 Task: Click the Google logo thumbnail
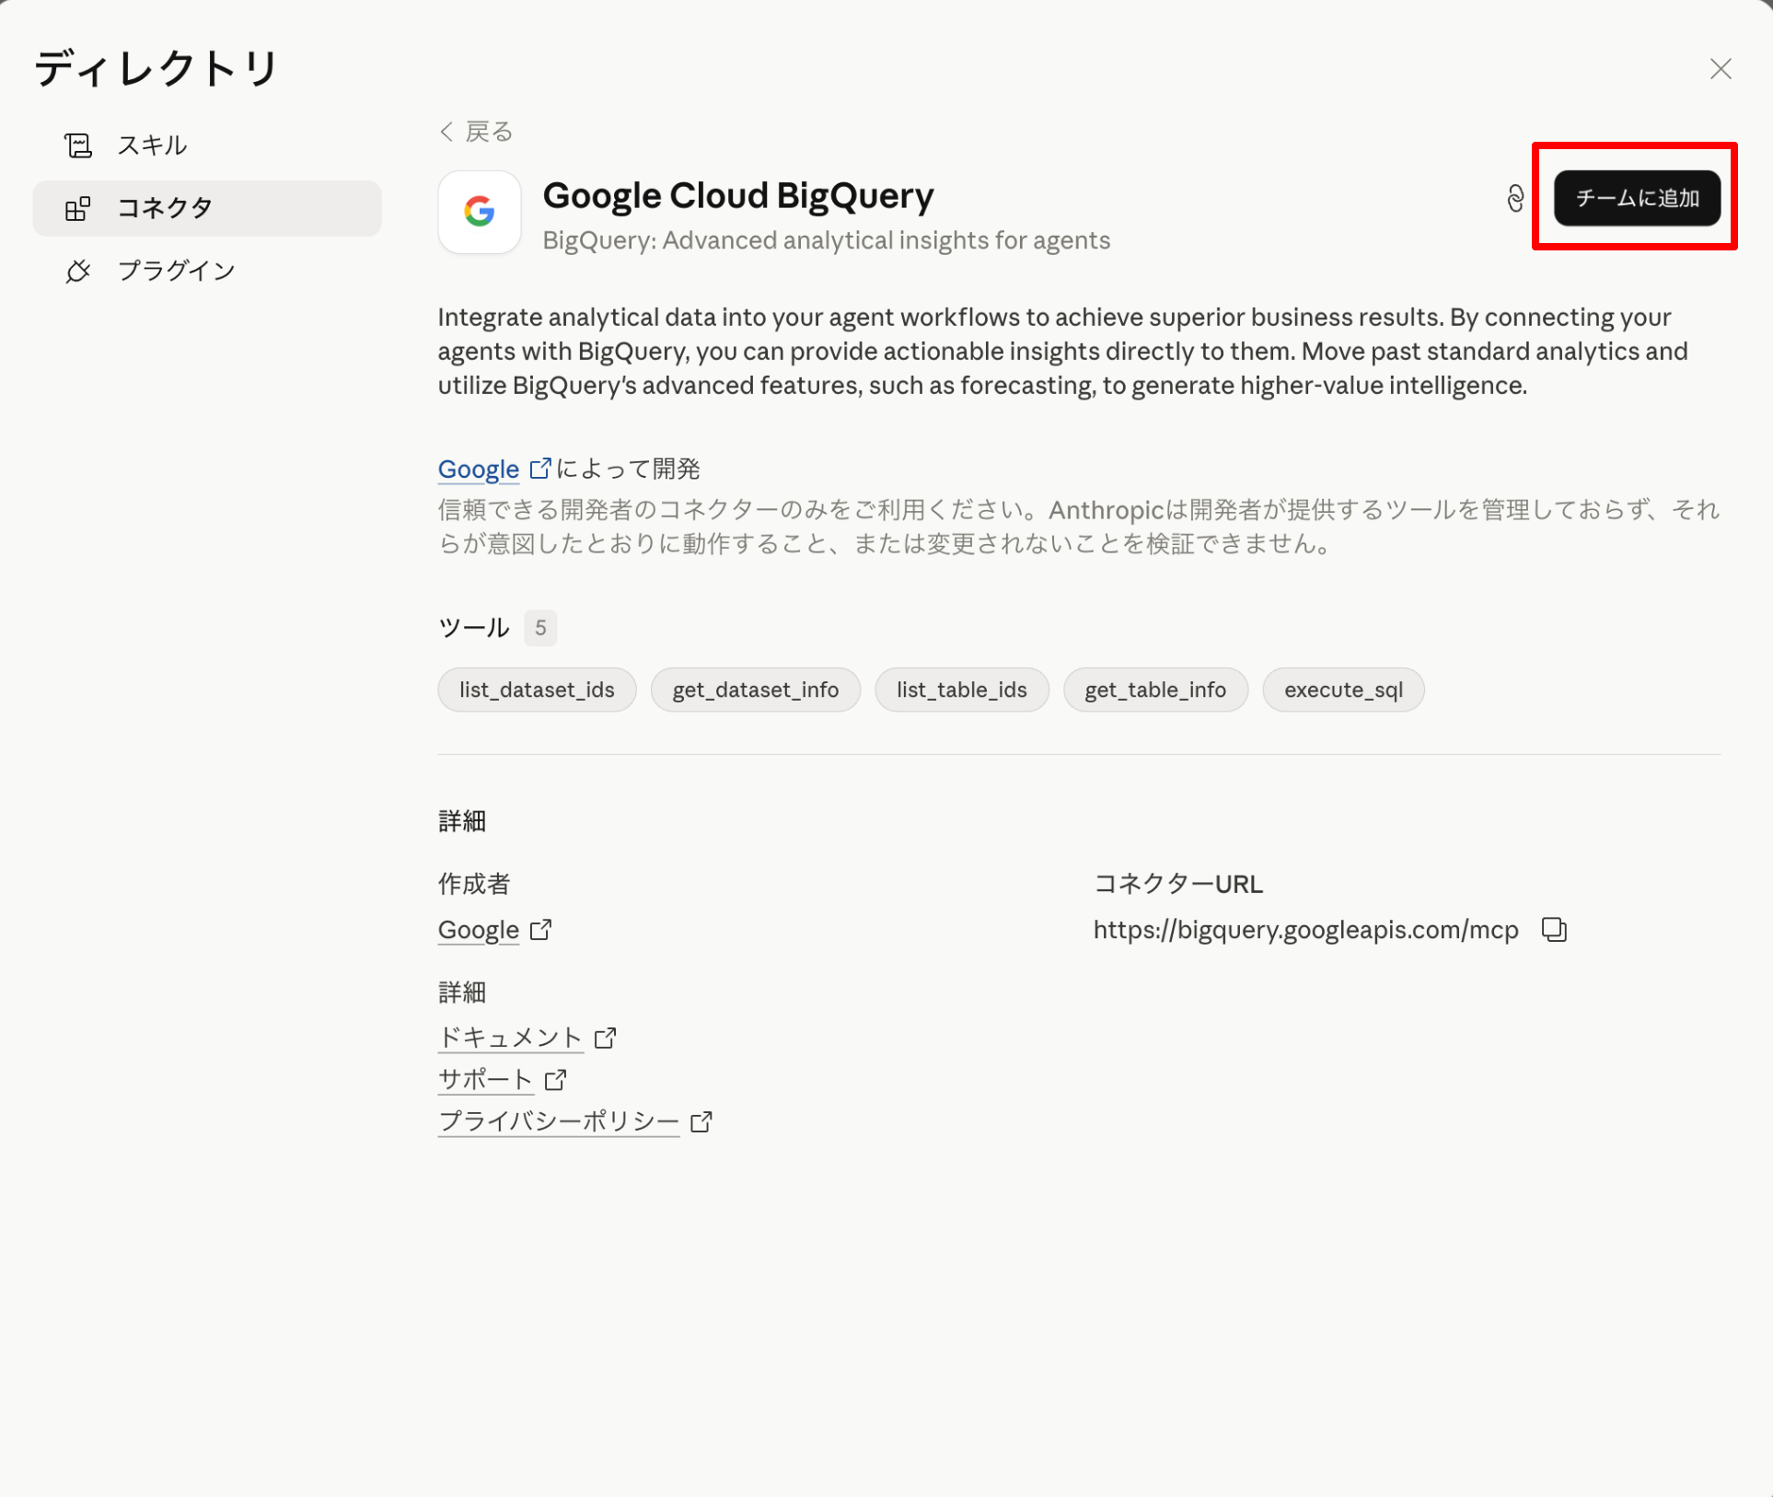tap(479, 213)
